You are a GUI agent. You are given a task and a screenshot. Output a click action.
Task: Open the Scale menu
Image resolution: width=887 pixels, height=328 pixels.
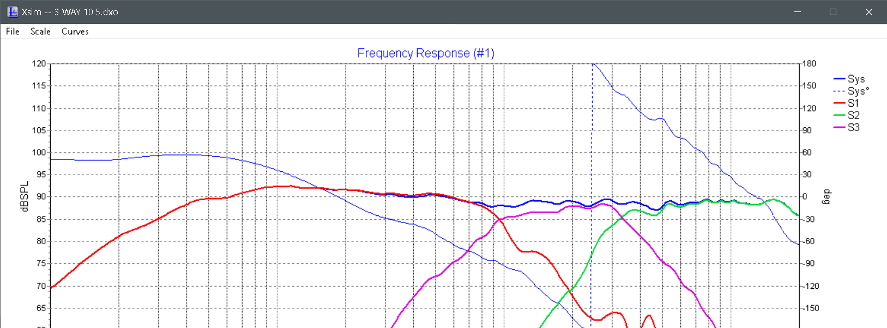tap(40, 32)
